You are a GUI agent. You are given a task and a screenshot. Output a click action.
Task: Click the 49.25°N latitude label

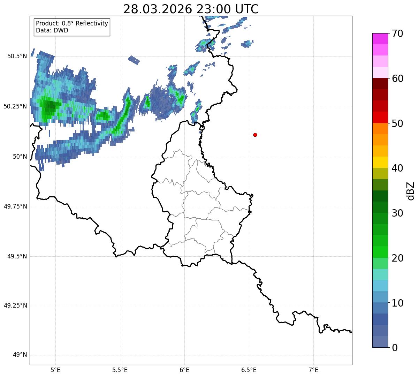coord(15,306)
